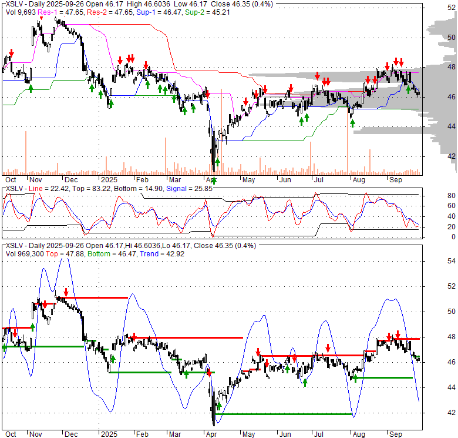Click the 54 price label on bottom chart
Screen dimensions: 458x438
click(452, 261)
